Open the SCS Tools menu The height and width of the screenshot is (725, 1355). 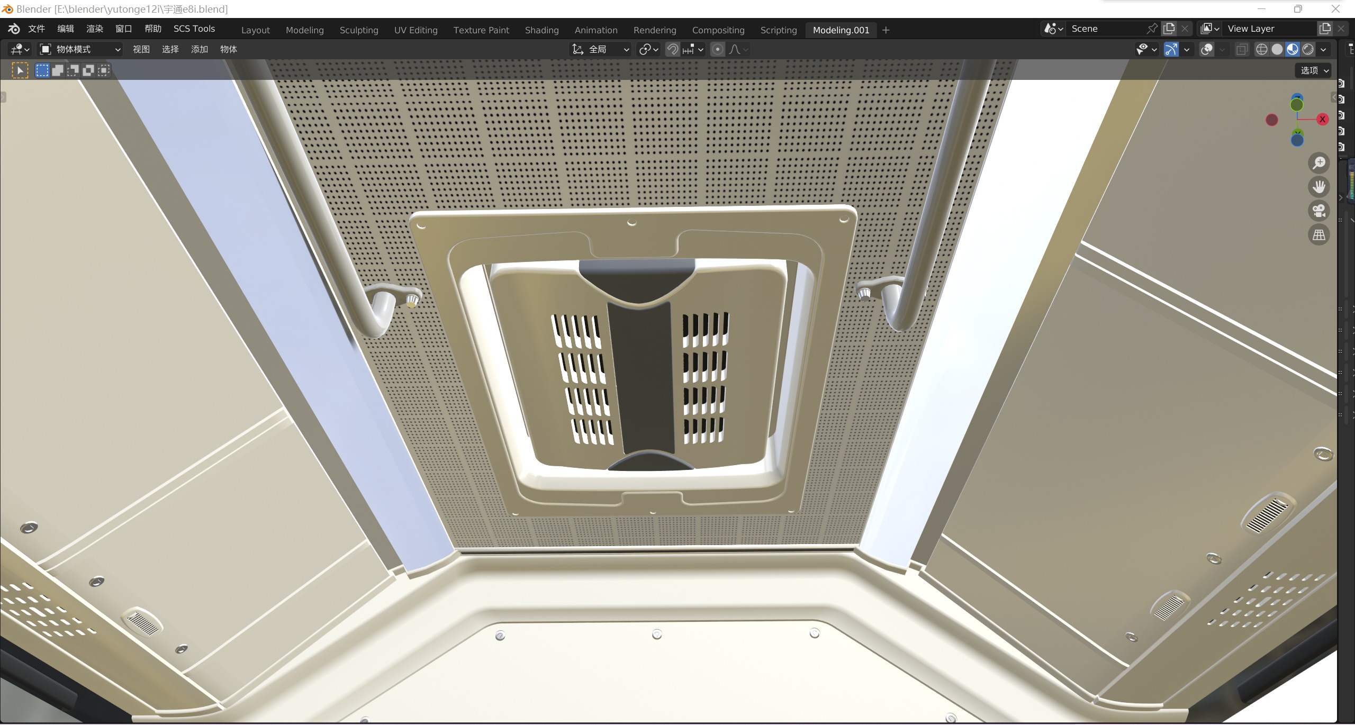pos(194,29)
